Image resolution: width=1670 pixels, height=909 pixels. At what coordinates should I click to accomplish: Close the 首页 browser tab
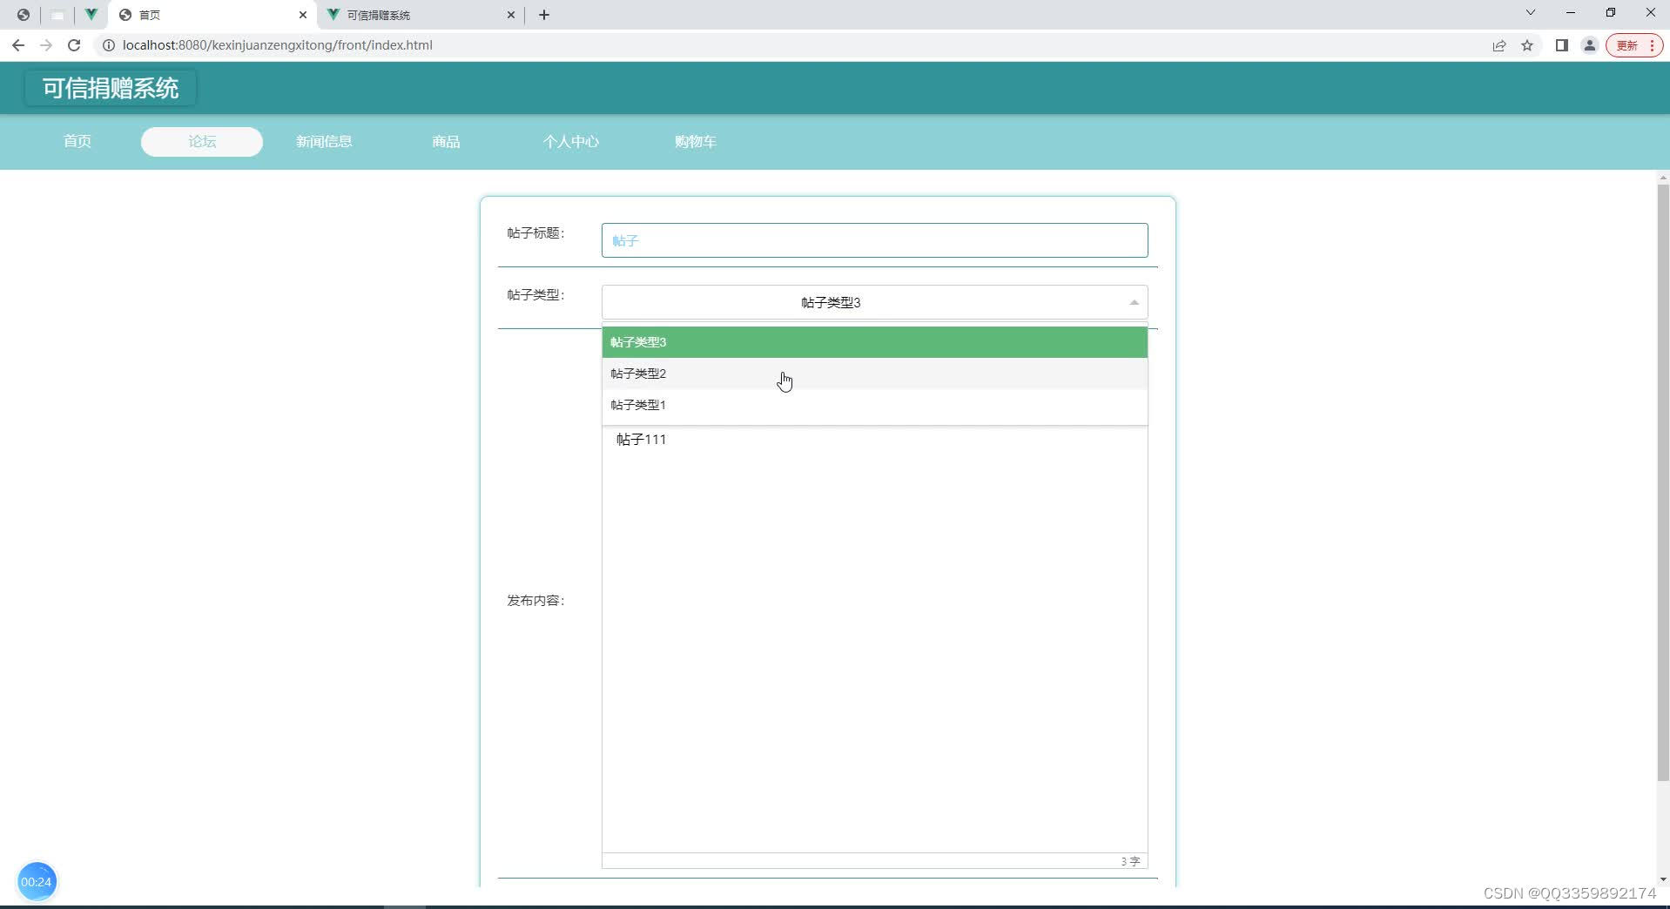coord(303,15)
